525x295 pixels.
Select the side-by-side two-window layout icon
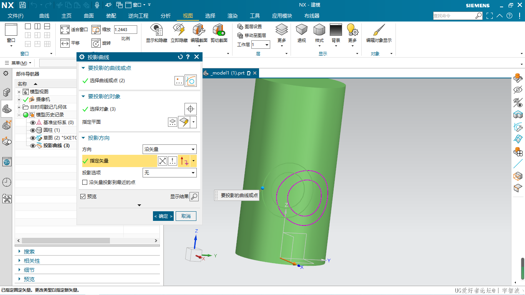point(37,27)
